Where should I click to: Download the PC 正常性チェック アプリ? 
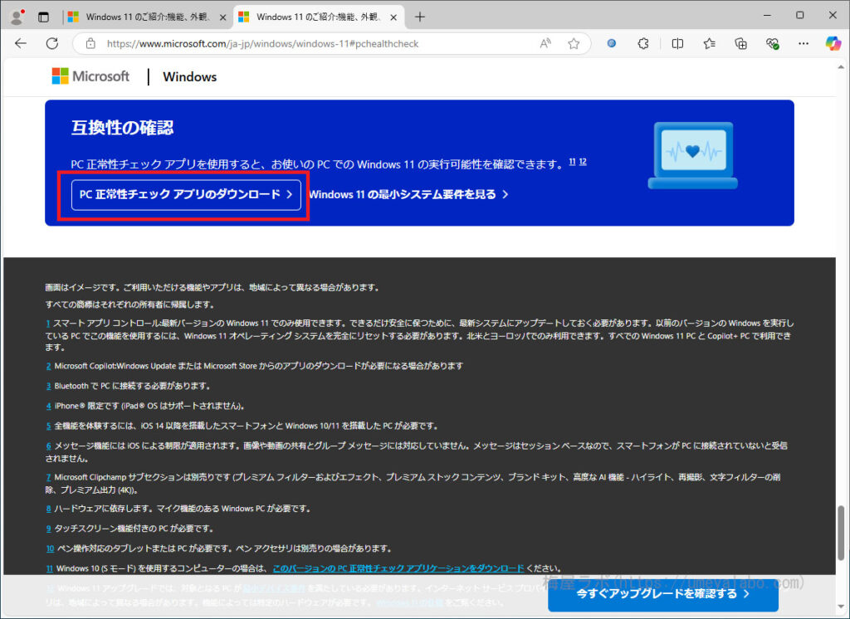pos(186,195)
